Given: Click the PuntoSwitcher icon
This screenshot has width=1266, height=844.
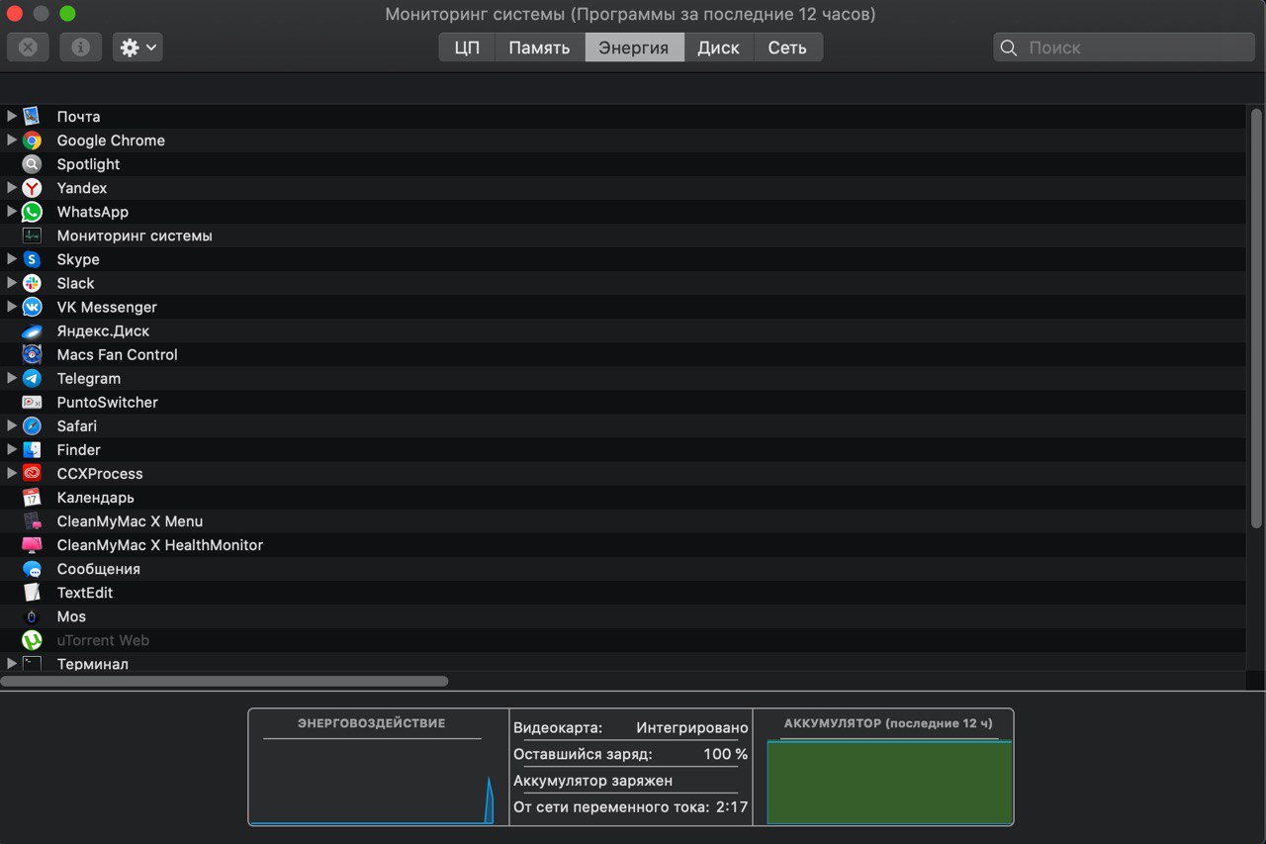Looking at the screenshot, I should click(x=32, y=402).
